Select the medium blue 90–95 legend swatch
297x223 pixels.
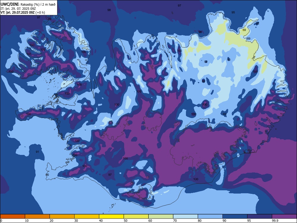point(235,216)
